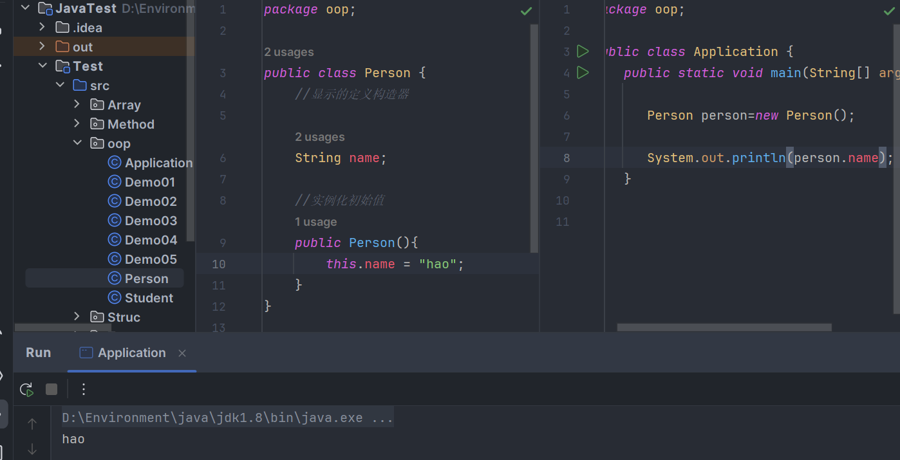900x460 pixels.
Task: Click the "hao" string literal in Person editor
Action: 438,264
